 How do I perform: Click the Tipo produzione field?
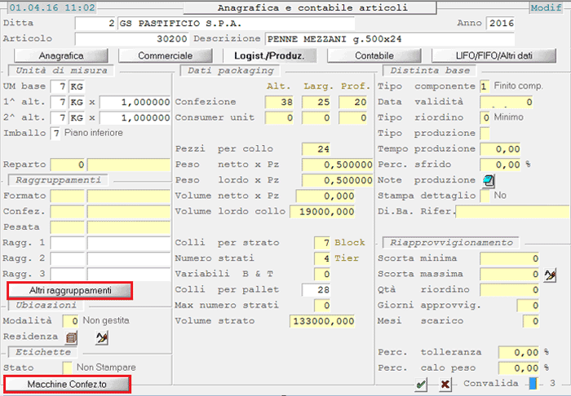coord(485,134)
